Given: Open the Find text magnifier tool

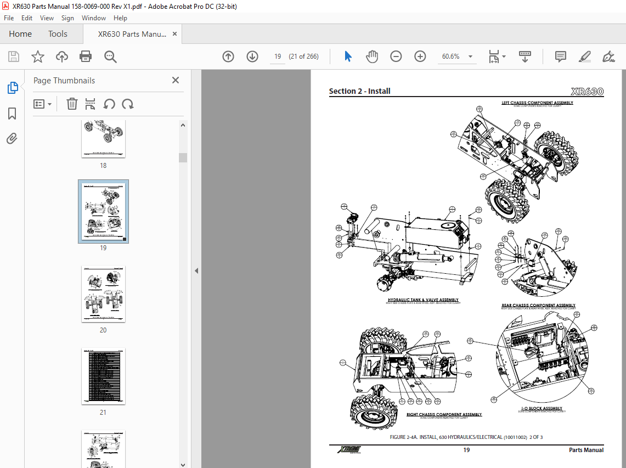Looking at the screenshot, I should 110,57.
